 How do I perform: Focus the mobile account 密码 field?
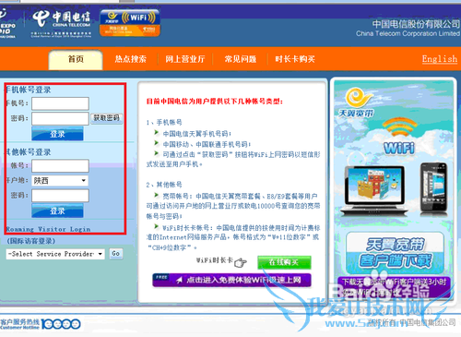[x=60, y=118]
